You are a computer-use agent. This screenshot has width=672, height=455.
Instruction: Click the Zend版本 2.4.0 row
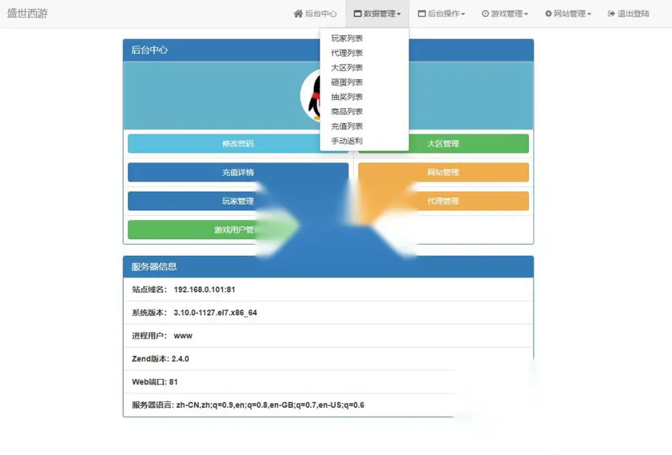pyautogui.click(x=329, y=359)
